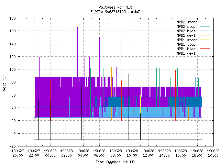Click the 'NPD2 defl' legend label

click(x=186, y=35)
